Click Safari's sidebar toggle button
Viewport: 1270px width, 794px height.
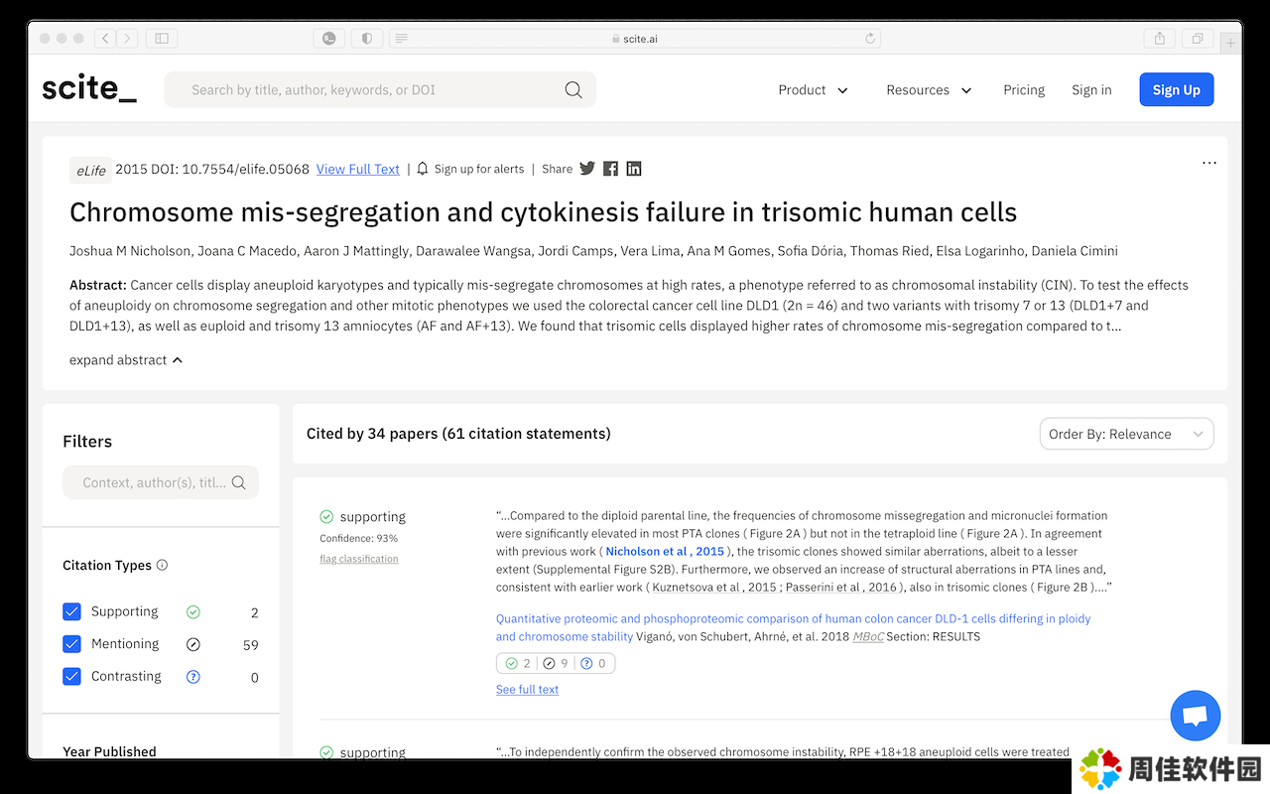click(x=162, y=39)
